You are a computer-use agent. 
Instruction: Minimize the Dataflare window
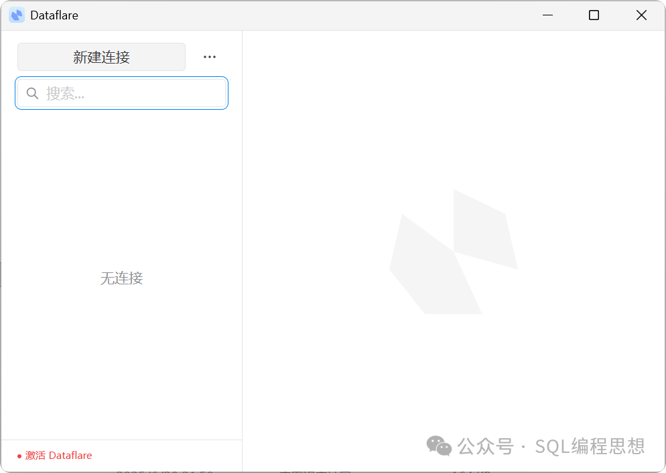pyautogui.click(x=547, y=15)
